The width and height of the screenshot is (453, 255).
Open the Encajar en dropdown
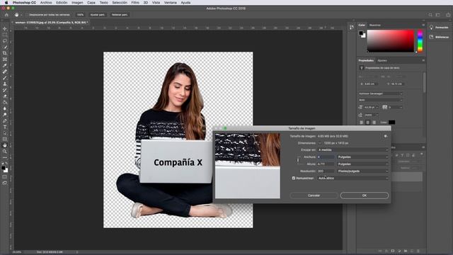point(352,149)
